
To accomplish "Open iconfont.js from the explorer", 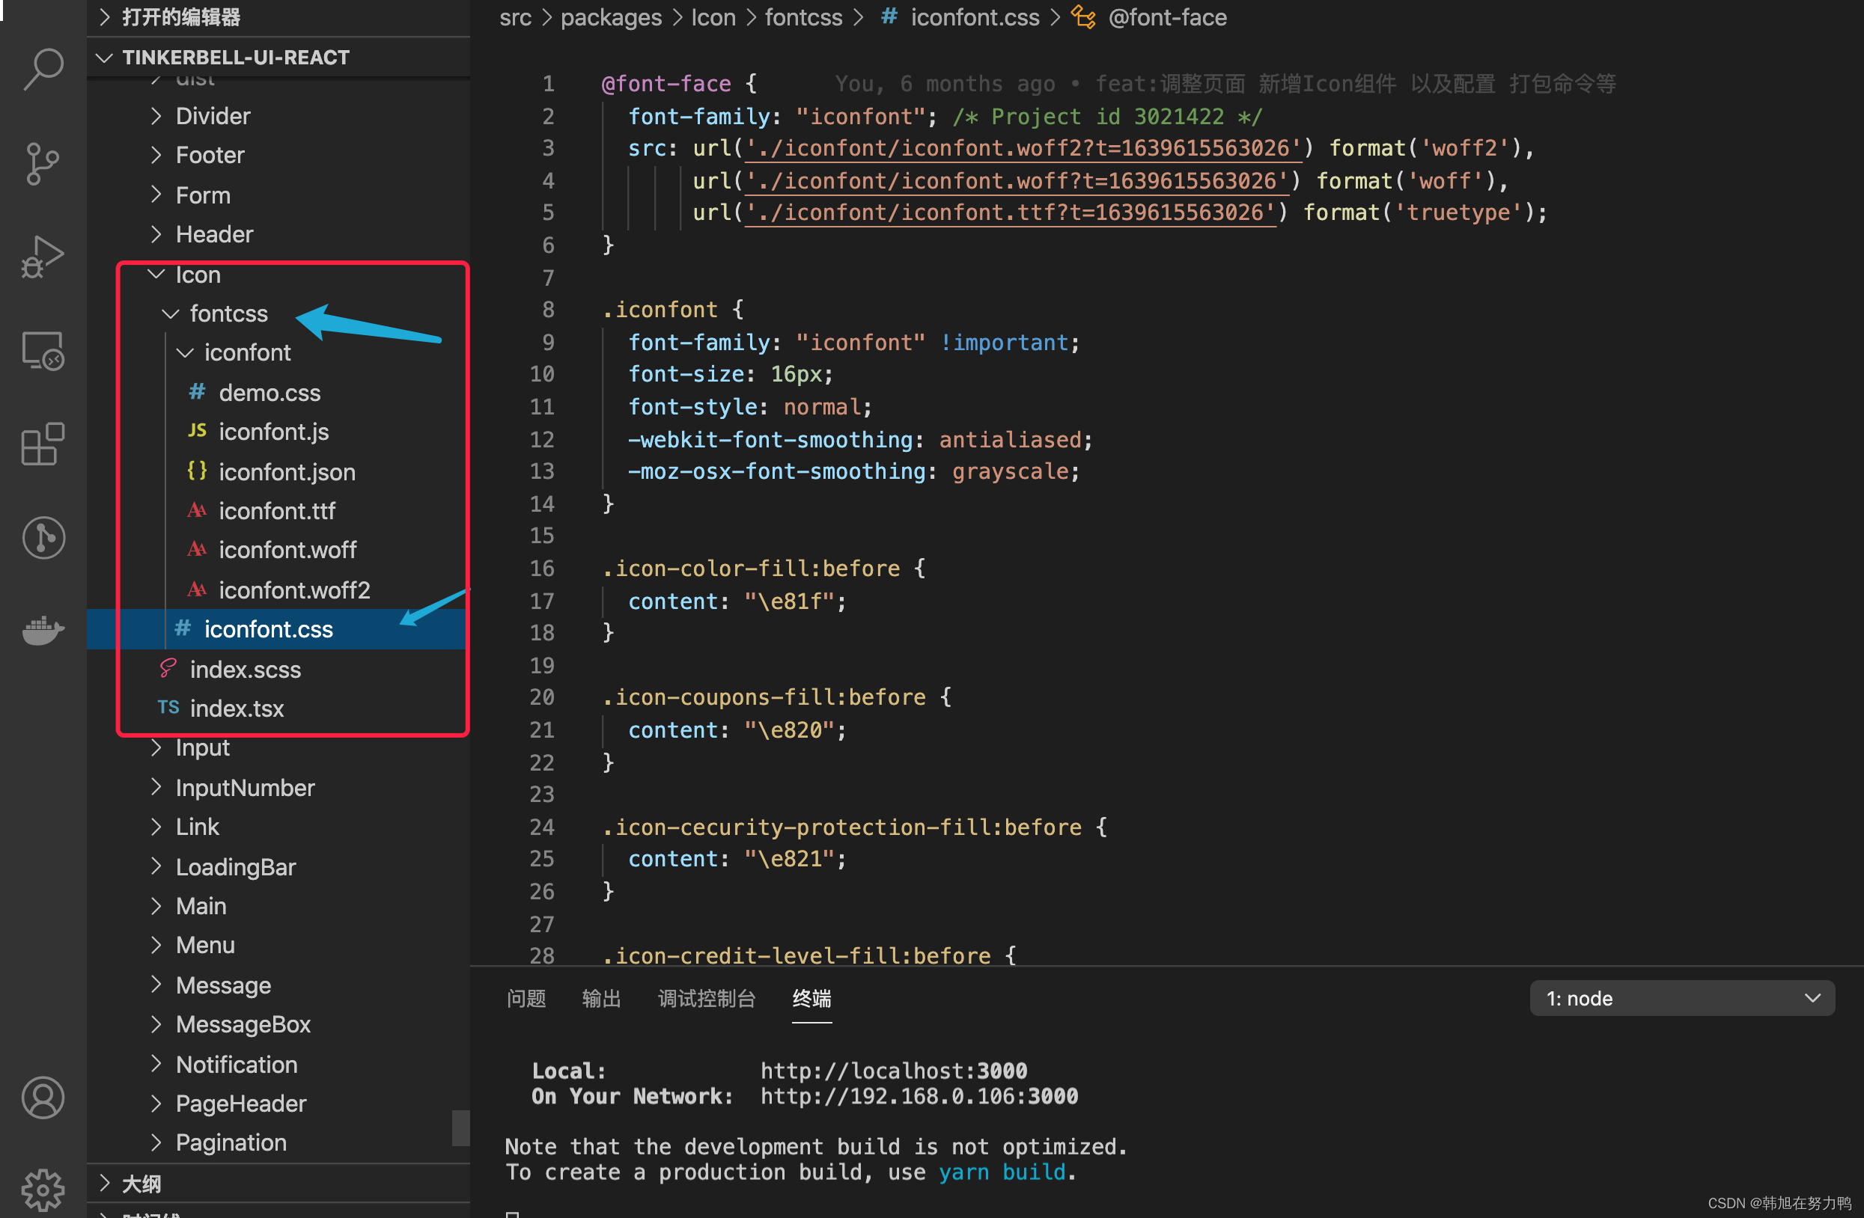I will pyautogui.click(x=273, y=431).
